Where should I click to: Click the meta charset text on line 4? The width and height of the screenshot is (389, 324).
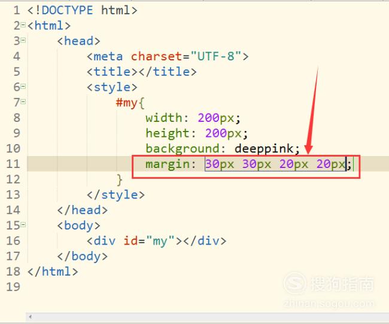137,56
